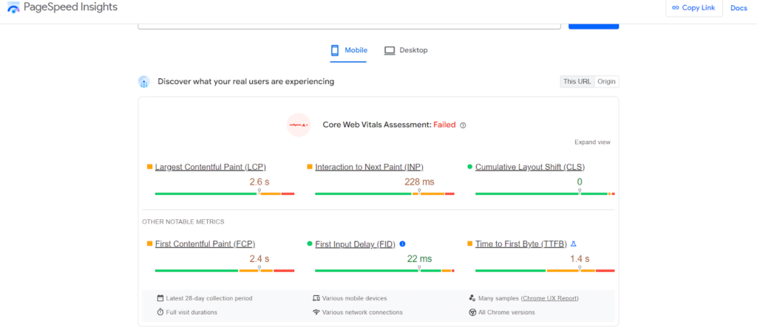Click the mobile phone icon

[x=335, y=50]
